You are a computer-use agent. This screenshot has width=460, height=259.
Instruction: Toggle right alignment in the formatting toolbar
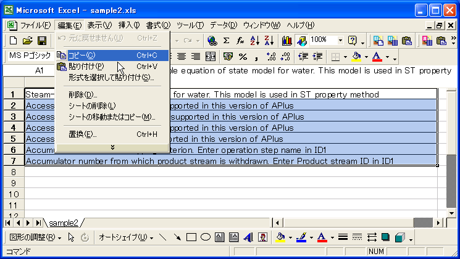pos(196,56)
